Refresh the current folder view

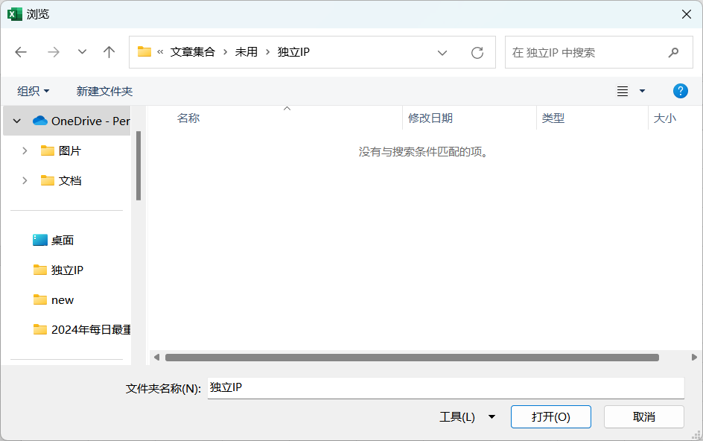[477, 53]
